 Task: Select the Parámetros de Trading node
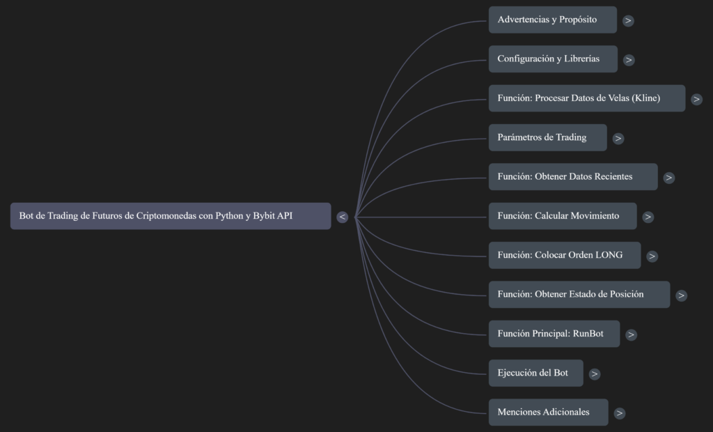(547, 137)
